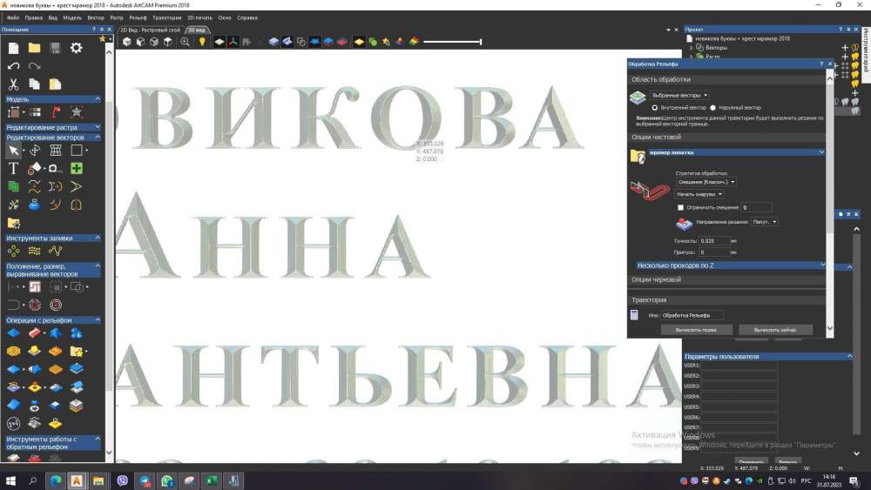Click the calculator icon near toolpath name
This screenshot has height=490, width=871.
point(634,315)
